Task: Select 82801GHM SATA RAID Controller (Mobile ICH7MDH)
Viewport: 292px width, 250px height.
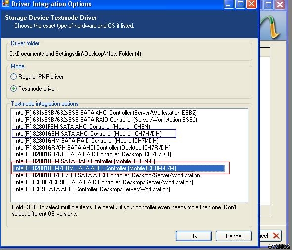Action: pyautogui.click(x=87, y=140)
